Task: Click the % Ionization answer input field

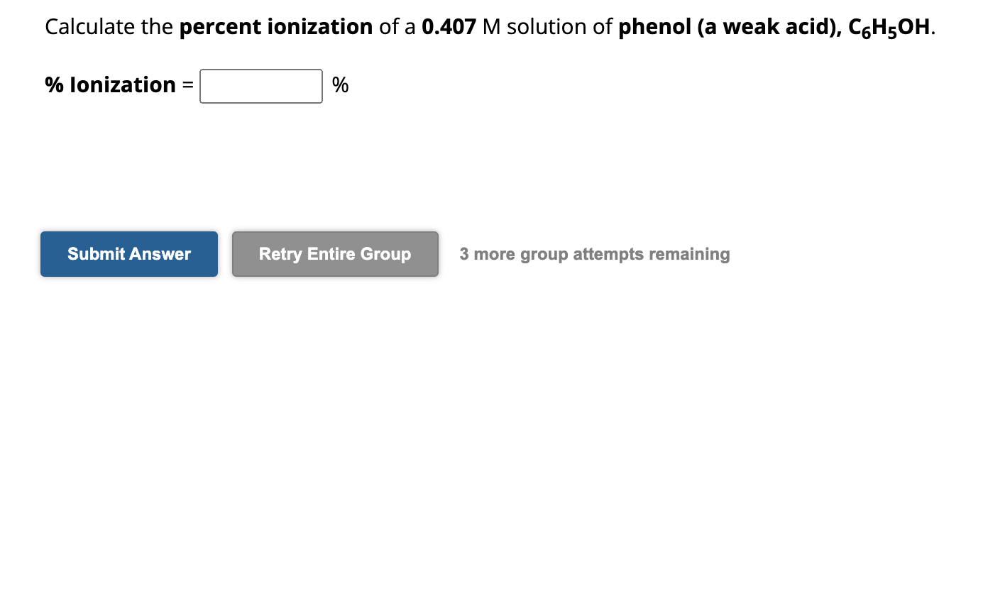Action: click(x=260, y=86)
